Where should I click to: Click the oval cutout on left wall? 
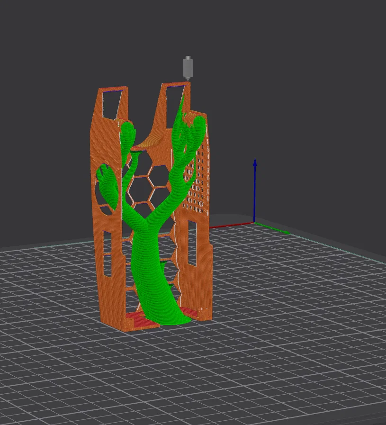(108, 189)
